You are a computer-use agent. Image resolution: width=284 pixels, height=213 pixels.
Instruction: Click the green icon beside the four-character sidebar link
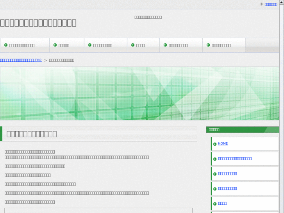[x=215, y=204]
